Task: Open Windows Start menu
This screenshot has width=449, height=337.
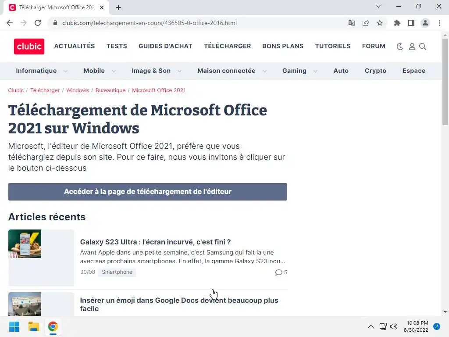Action: click(x=14, y=326)
